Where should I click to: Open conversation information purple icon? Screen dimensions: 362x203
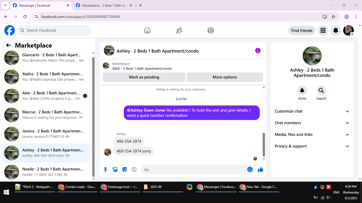258,50
